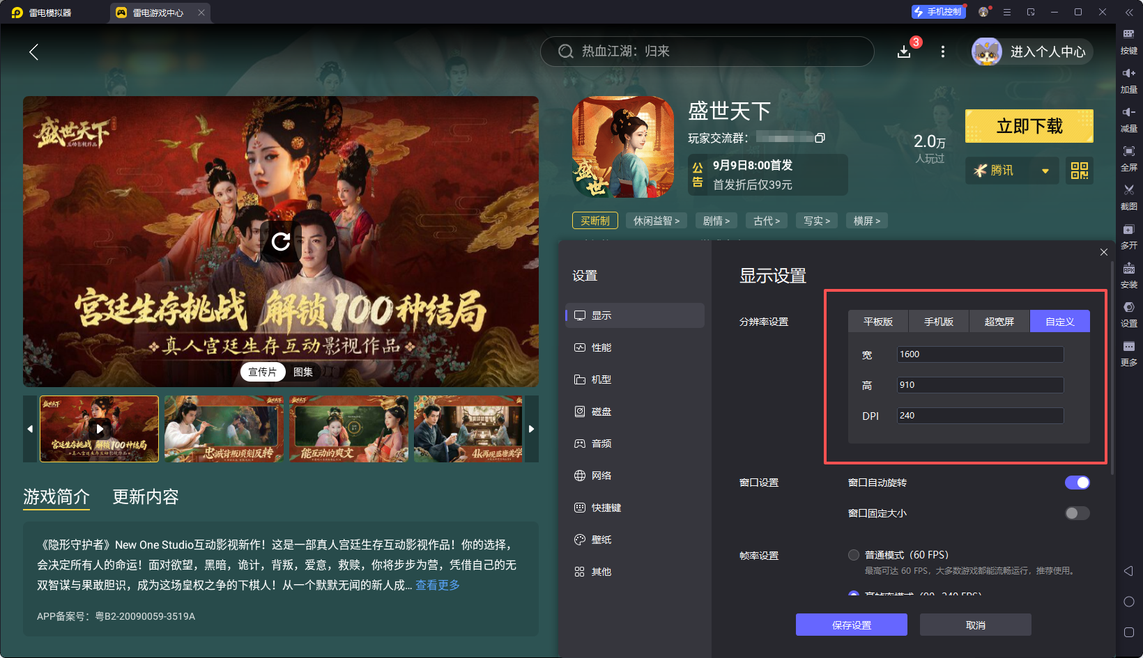Open the three-dot more options menu
1143x658 pixels.
pyautogui.click(x=943, y=52)
